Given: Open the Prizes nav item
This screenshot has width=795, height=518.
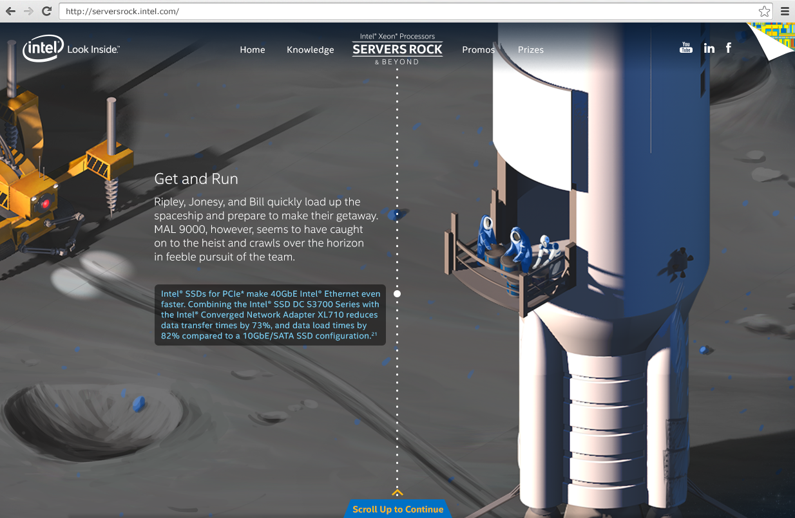Looking at the screenshot, I should click(531, 50).
